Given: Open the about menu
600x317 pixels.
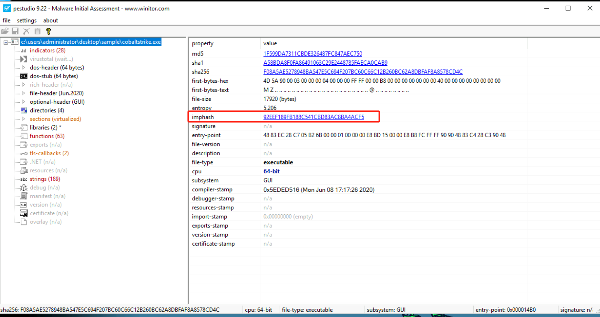Looking at the screenshot, I should [x=51, y=20].
